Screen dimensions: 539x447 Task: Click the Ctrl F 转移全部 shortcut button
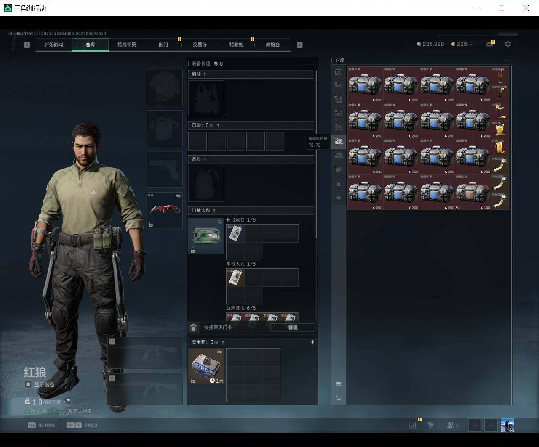click(83, 425)
